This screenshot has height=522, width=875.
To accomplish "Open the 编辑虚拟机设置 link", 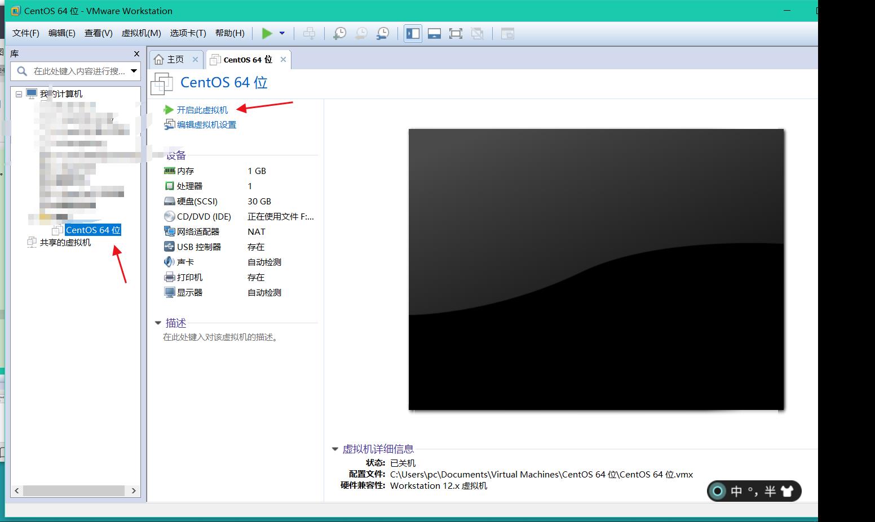I will pyautogui.click(x=206, y=124).
